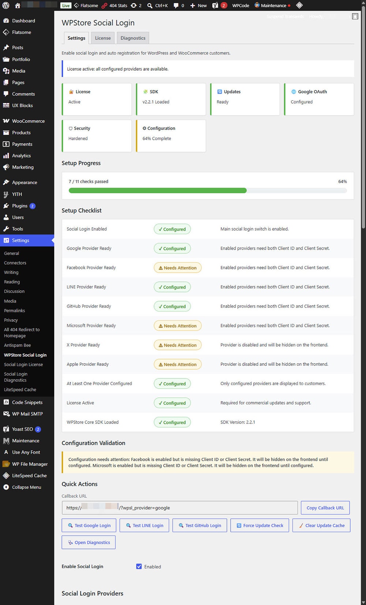
Task: Open Social Login License submenu
Action: click(23, 365)
